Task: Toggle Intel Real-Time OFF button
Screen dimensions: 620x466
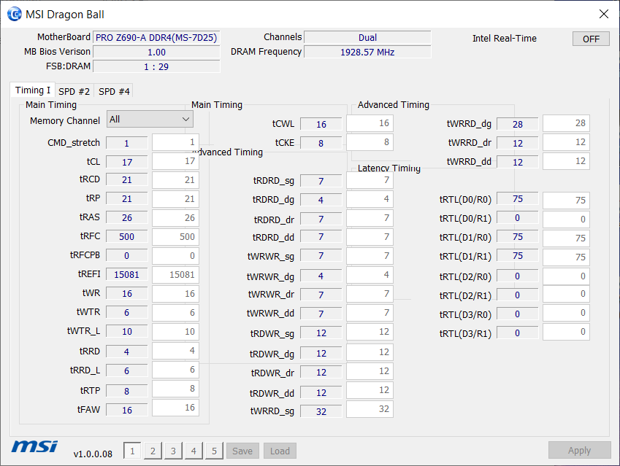Action: point(591,39)
